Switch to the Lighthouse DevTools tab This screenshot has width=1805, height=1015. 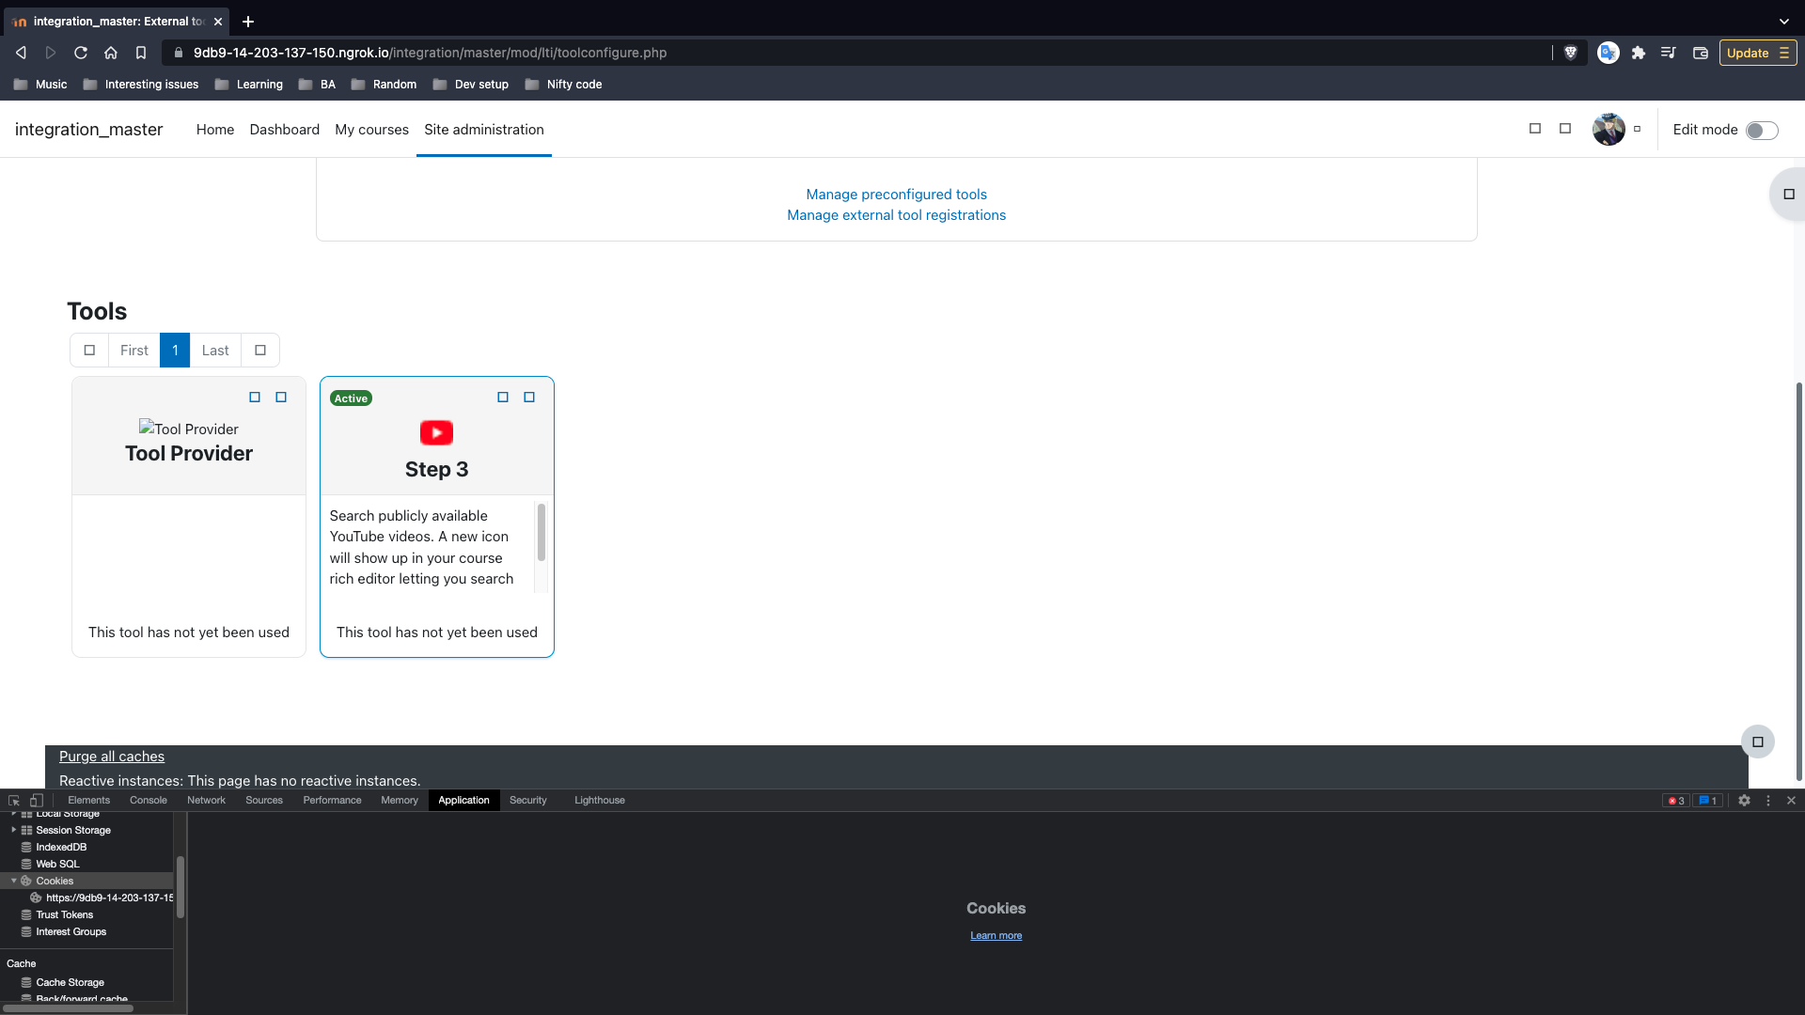600,801
